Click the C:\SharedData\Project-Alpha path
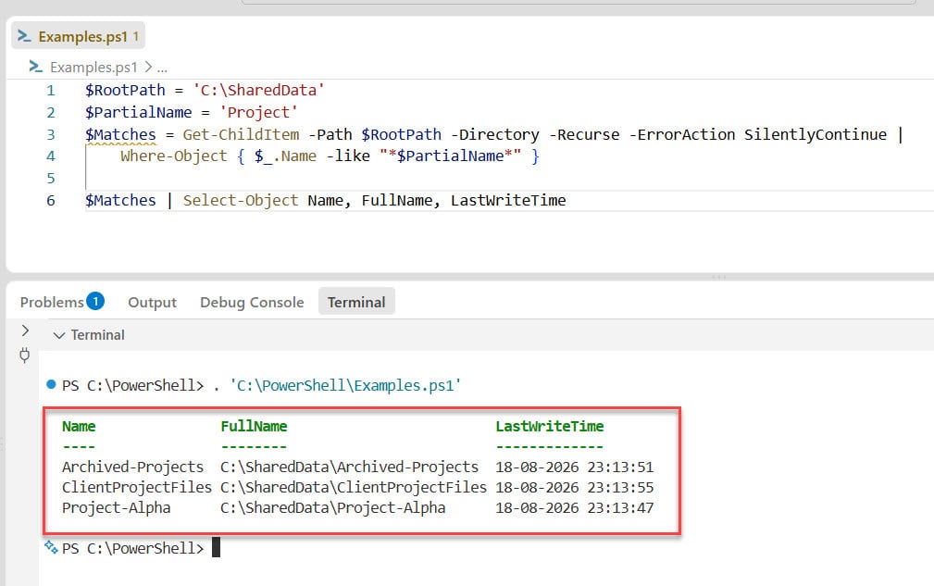This screenshot has width=934, height=586. (333, 508)
